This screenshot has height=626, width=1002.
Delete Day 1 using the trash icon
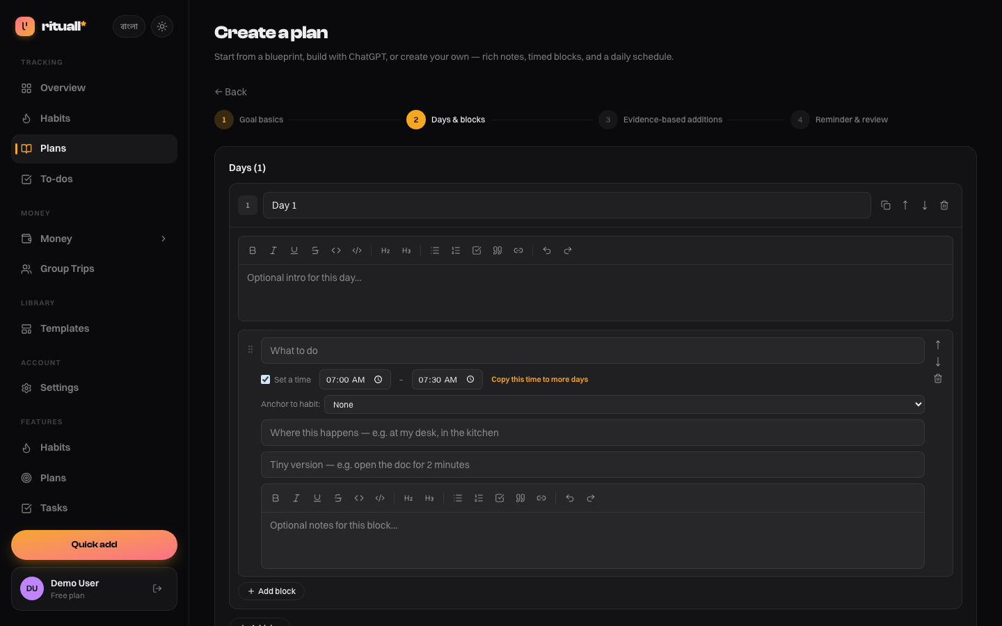(x=944, y=205)
